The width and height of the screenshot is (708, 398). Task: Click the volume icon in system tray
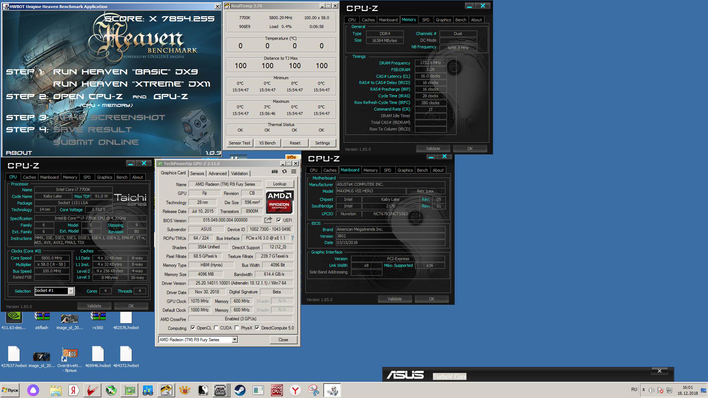[x=652, y=390]
